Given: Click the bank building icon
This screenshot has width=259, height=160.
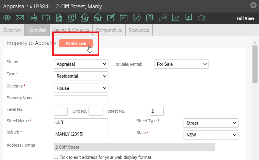Looking at the screenshot, I should click(x=201, y=18).
